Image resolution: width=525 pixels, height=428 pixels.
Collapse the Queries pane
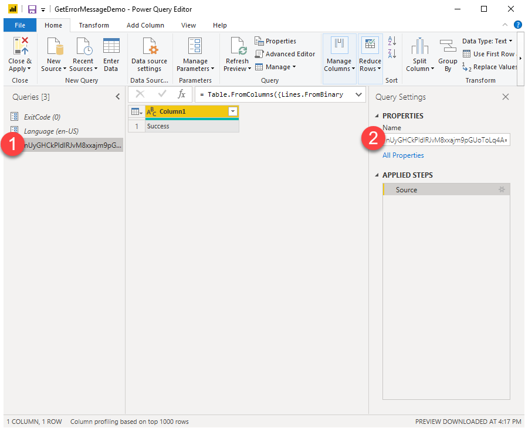(x=118, y=97)
